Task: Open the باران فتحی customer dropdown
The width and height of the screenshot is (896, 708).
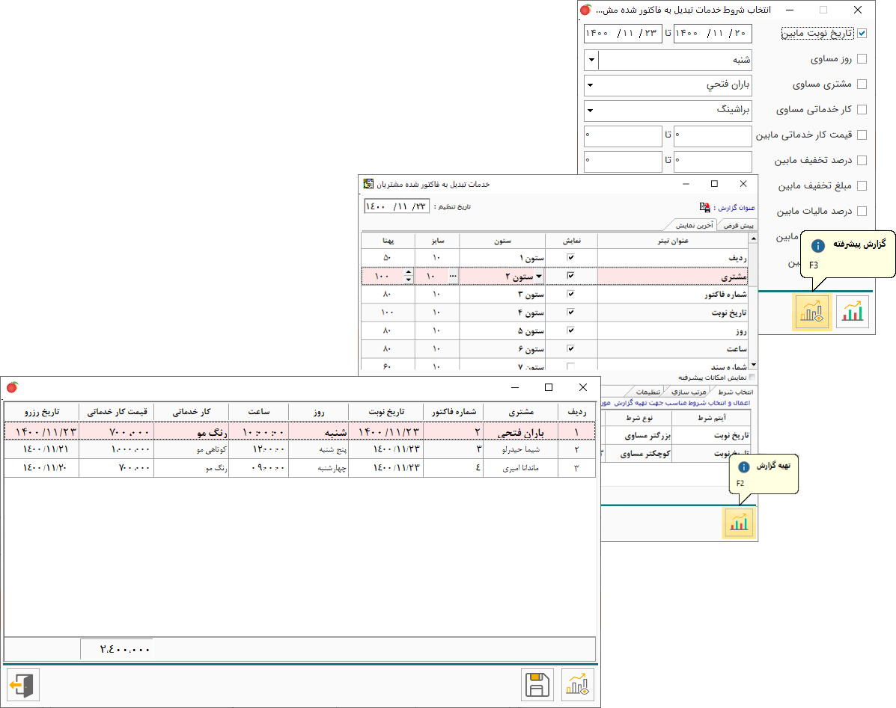Action: pos(591,85)
